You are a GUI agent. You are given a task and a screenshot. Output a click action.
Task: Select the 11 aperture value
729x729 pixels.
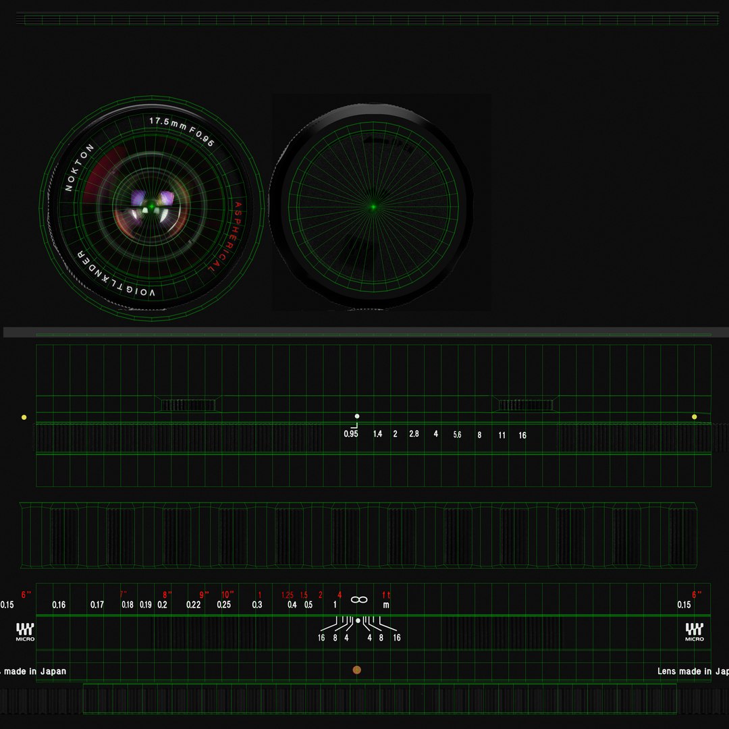tap(502, 435)
